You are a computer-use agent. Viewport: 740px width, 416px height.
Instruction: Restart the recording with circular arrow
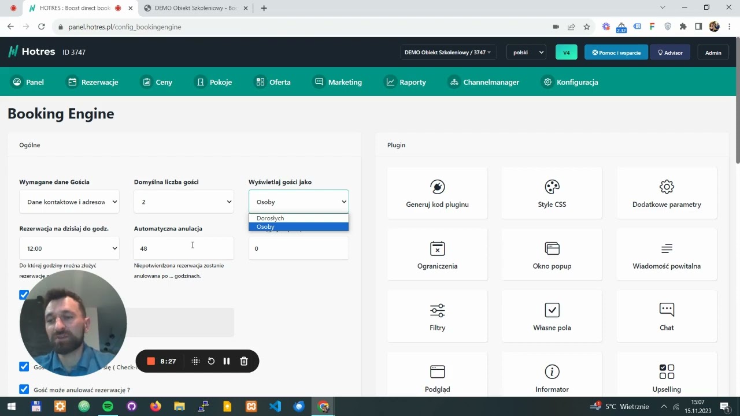(x=211, y=361)
